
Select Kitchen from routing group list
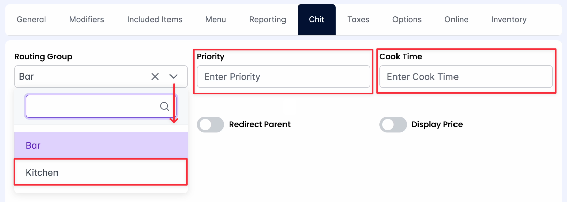tap(101, 172)
